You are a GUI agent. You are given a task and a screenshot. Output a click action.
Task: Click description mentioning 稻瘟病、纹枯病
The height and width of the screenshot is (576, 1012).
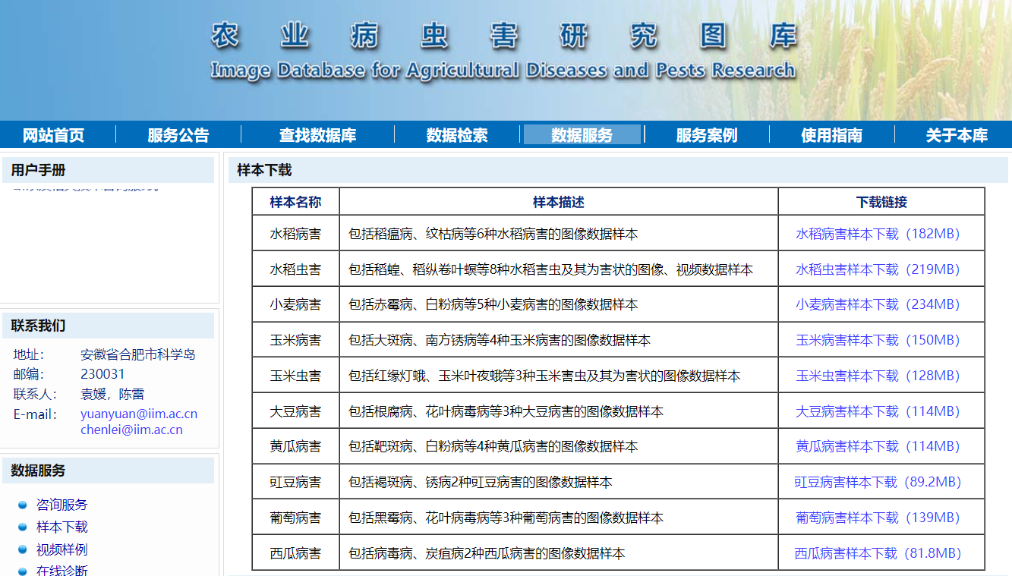493,234
